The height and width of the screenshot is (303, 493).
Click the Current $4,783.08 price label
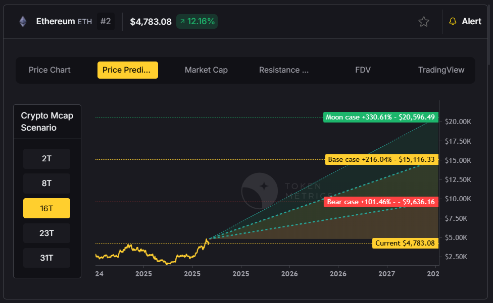pyautogui.click(x=405, y=244)
